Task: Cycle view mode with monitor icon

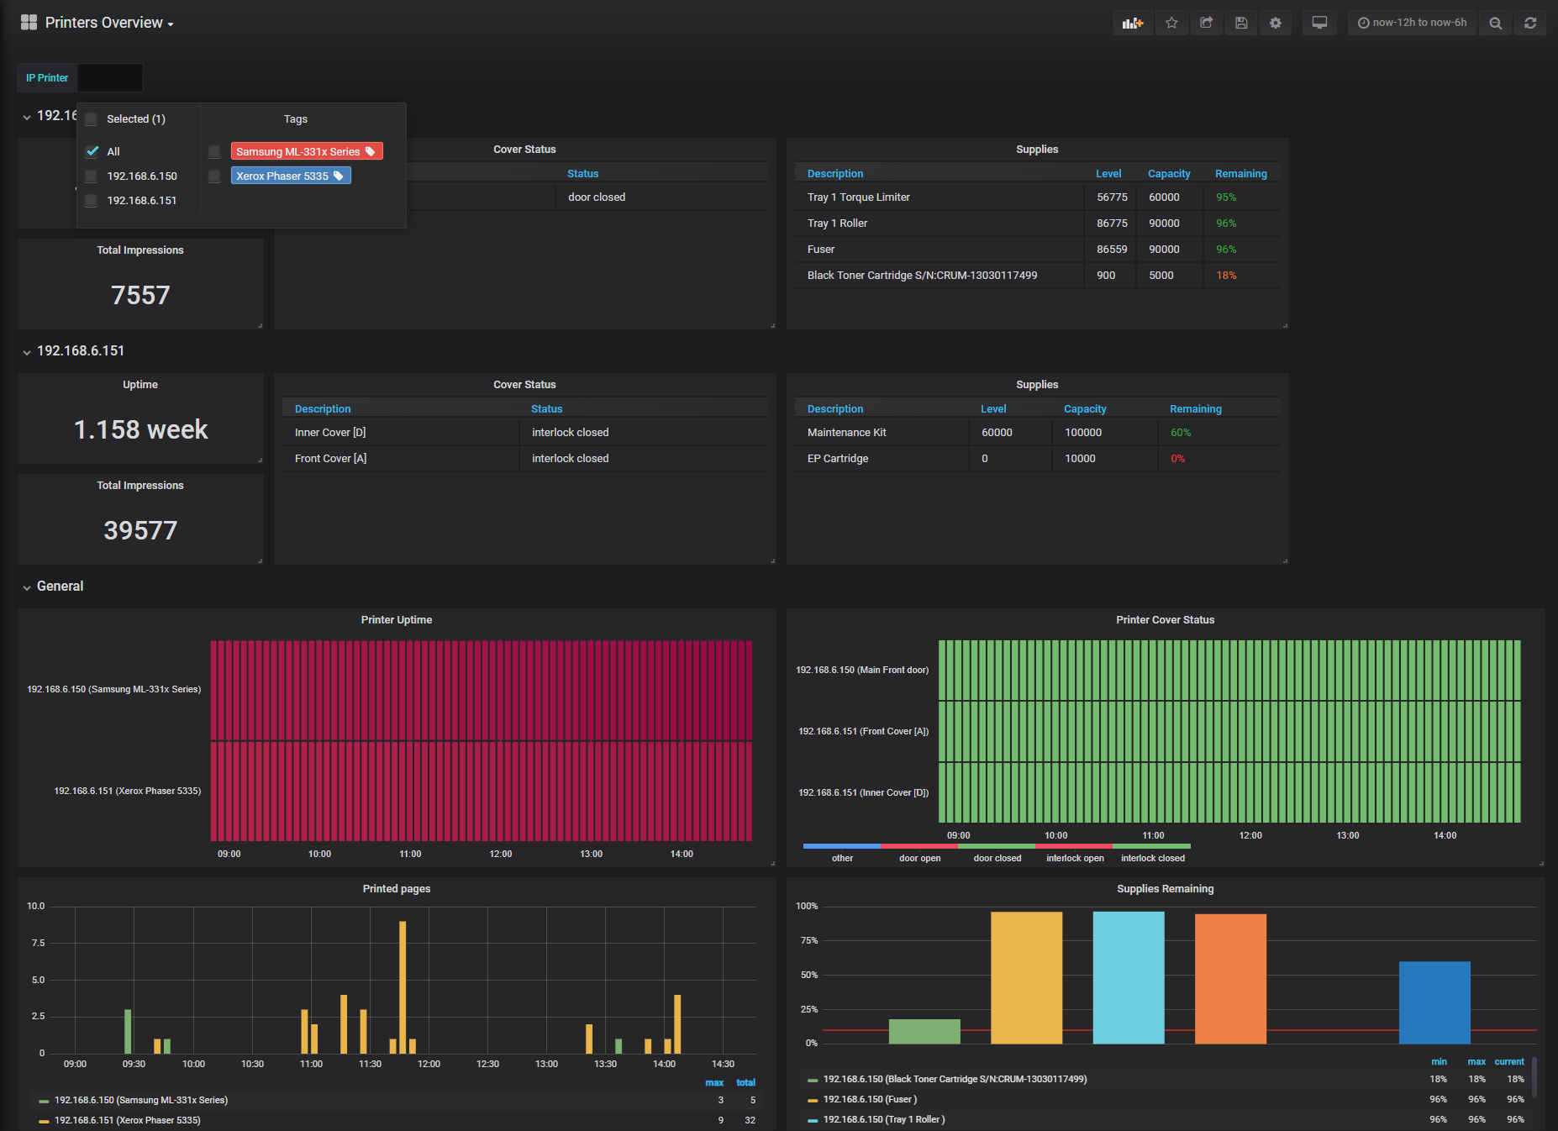Action: [1319, 24]
